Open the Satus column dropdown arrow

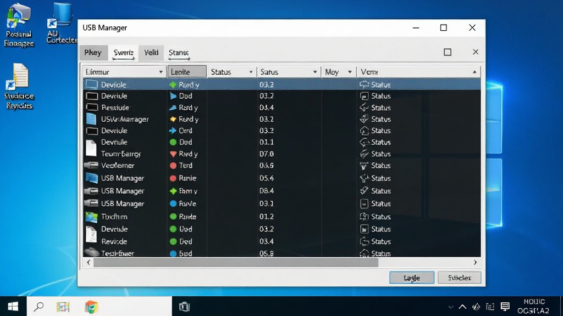[x=315, y=72]
